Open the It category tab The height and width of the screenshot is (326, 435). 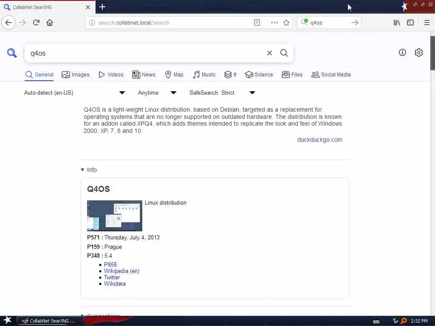[230, 75]
